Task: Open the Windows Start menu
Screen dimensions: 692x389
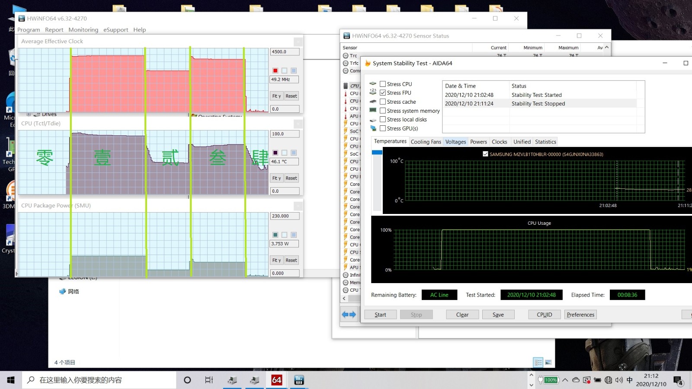Action: (11, 380)
